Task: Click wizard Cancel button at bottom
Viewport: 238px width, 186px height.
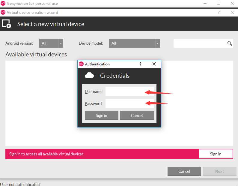Action: coord(184,171)
